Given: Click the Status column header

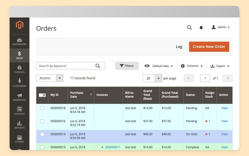Looking at the screenshot, I should [193, 95].
